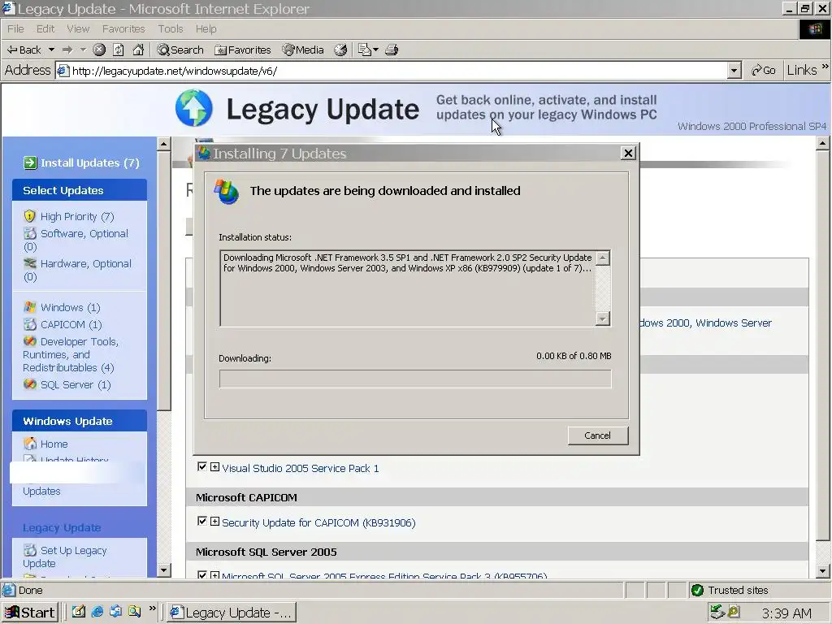The width and height of the screenshot is (832, 624).
Task: Cancel the update installation
Action: (597, 435)
